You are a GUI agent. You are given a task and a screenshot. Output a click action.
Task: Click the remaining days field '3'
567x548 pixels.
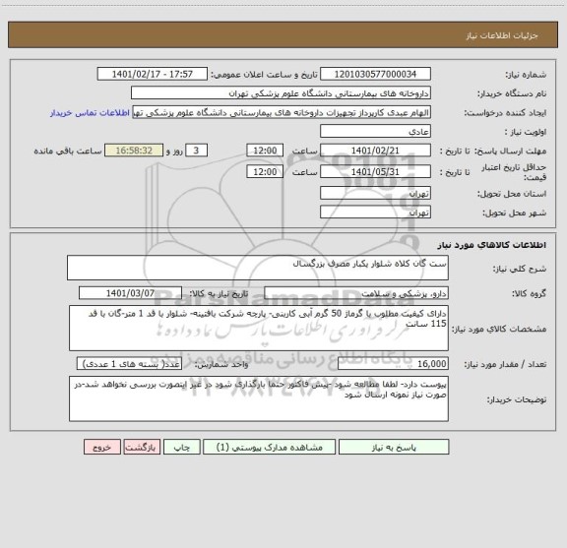pyautogui.click(x=196, y=151)
